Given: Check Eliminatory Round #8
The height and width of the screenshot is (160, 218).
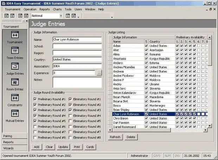Looking at the screenshot, I should [70, 137].
